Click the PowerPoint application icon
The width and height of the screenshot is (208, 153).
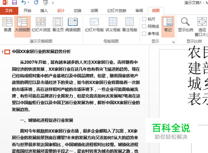tap(5, 2)
